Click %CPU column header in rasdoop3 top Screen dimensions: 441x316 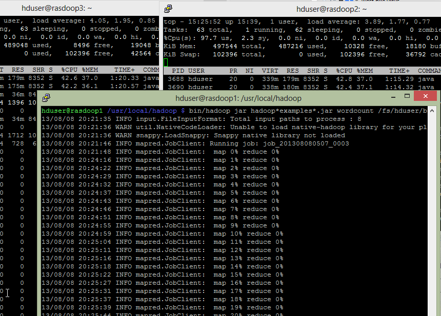click(69, 70)
